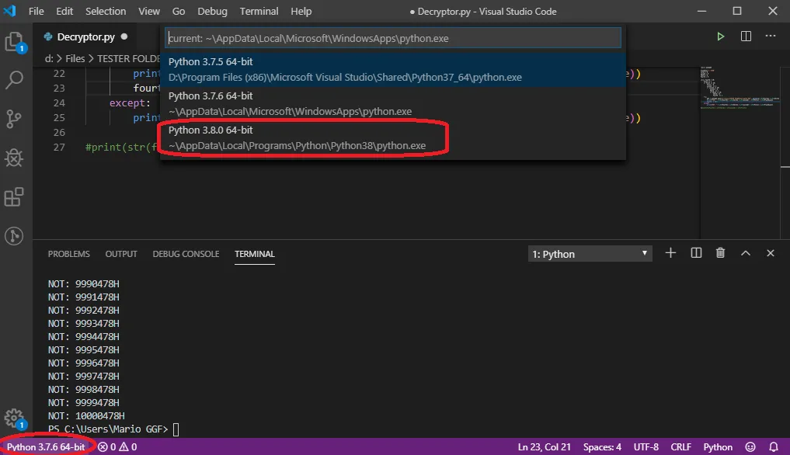This screenshot has width=790, height=455.
Task: Click Python language mode in status bar
Action: coord(718,447)
